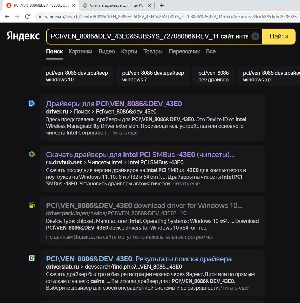Click breadcrumb 'devsearch/find.php?...VEN_8086...43E0'
The image size is (300, 303).
point(133,267)
